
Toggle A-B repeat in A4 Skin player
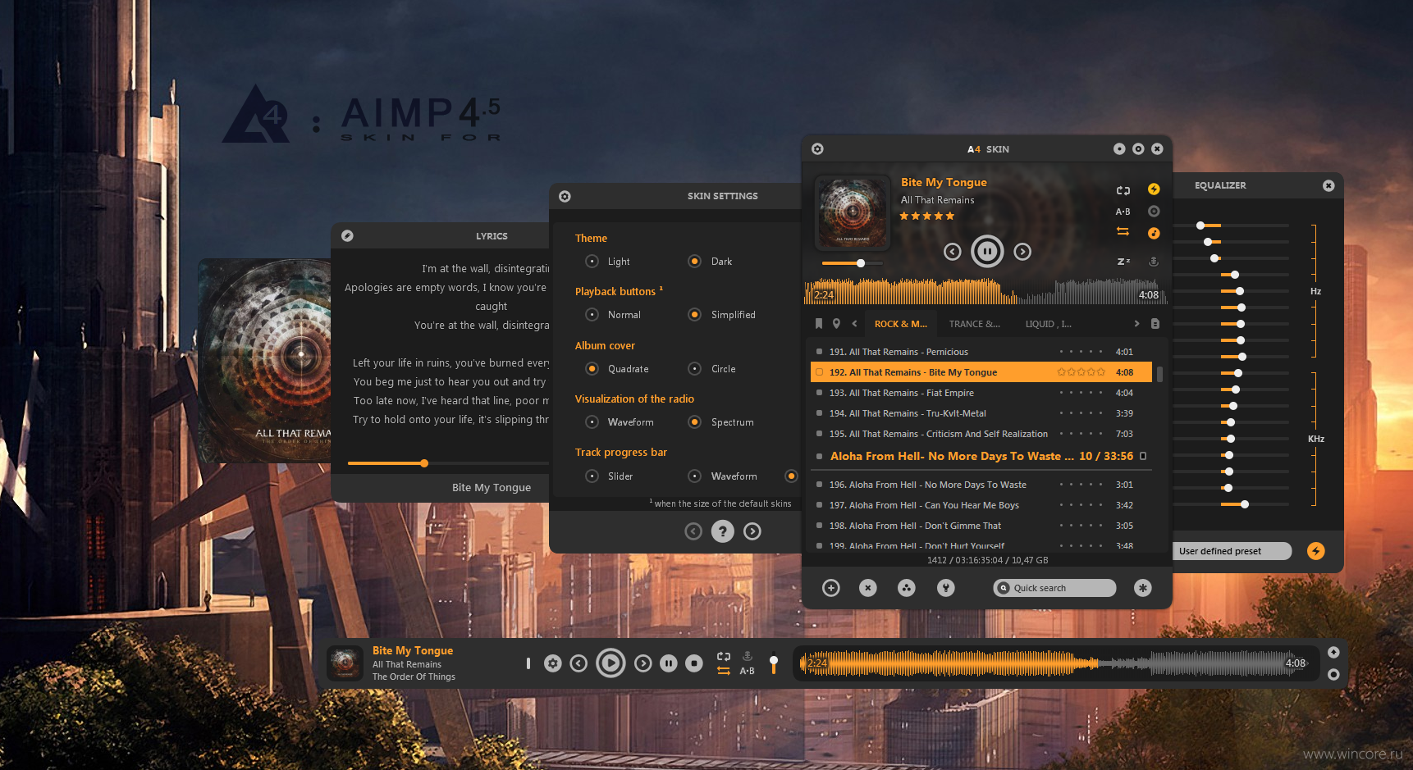coord(1123,212)
